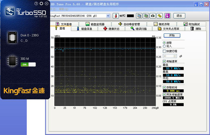Switch to the 磁盘监视器 tab
Screen dimensions: 210x135
click(x=95, y=24)
